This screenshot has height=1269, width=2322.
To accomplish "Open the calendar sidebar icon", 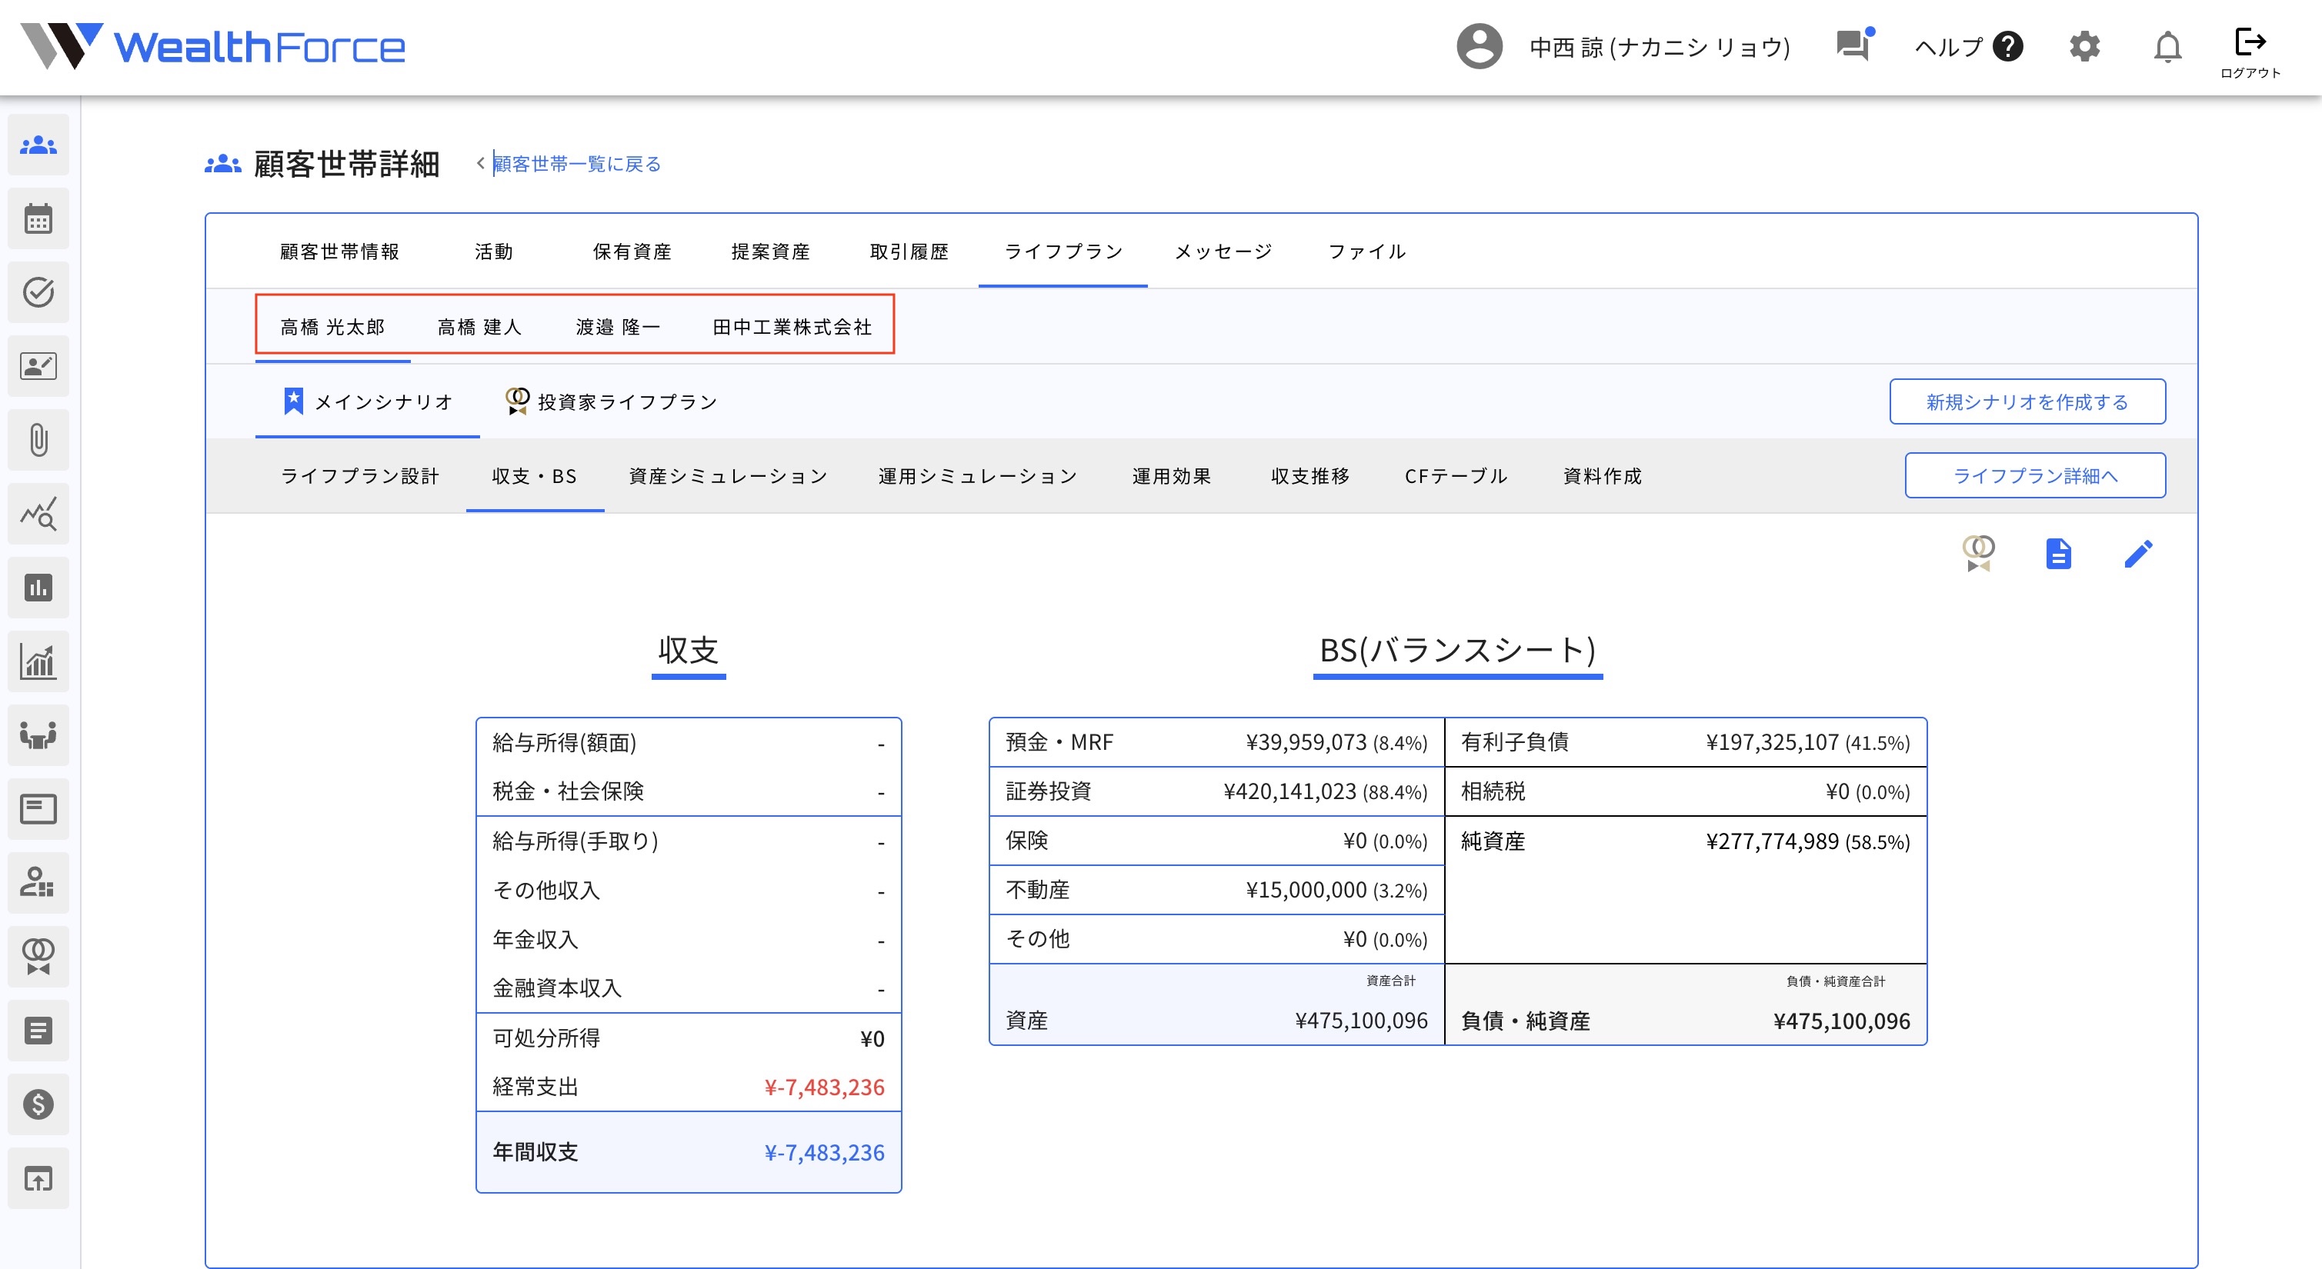I will 38,219.
